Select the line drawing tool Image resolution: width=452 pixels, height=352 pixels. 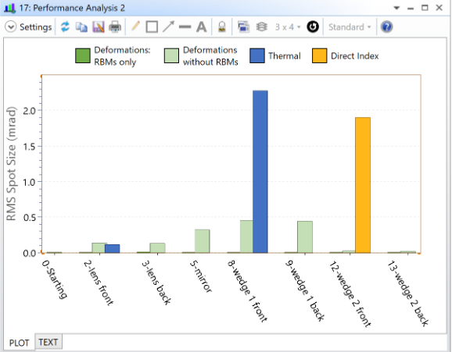(185, 27)
